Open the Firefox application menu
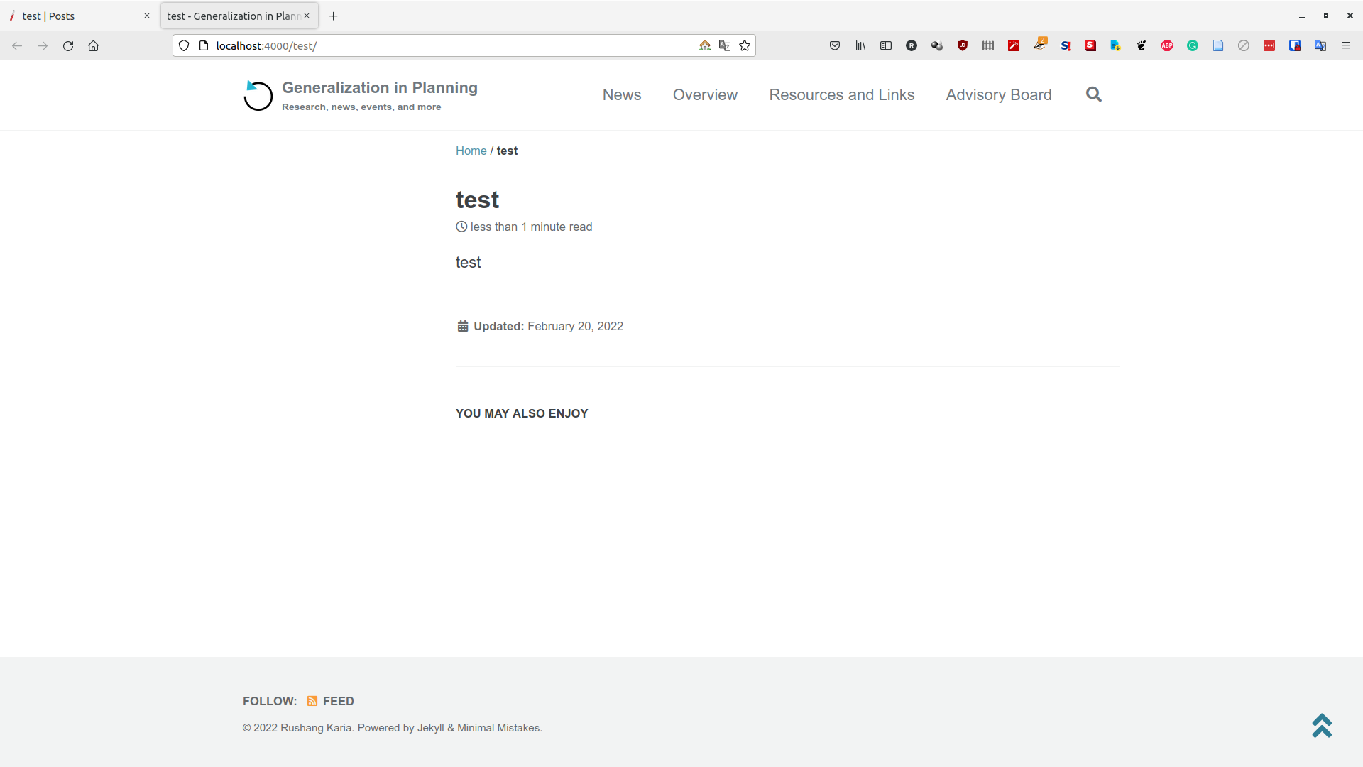The height and width of the screenshot is (767, 1363). tap(1346, 45)
